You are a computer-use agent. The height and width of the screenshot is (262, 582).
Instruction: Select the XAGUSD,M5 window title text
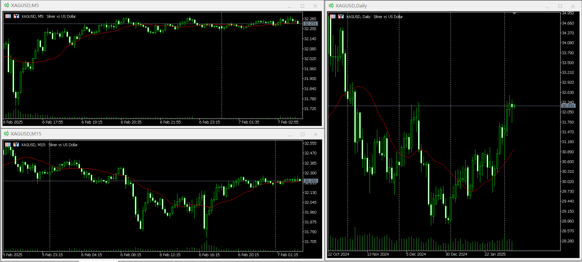coord(25,6)
